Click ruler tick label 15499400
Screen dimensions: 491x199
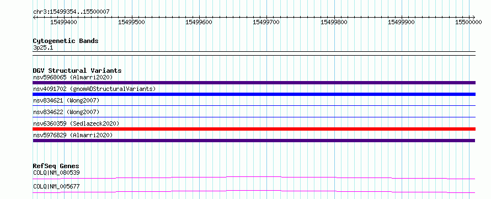point(63,22)
